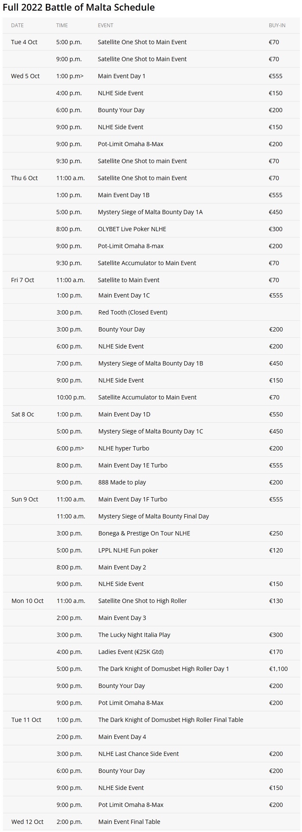This screenshot has height=832, width=302.
Task: Select the DATE column header
Action: 17,25
